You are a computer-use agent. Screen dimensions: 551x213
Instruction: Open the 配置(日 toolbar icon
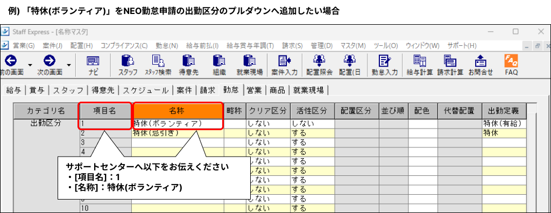tap(350, 60)
